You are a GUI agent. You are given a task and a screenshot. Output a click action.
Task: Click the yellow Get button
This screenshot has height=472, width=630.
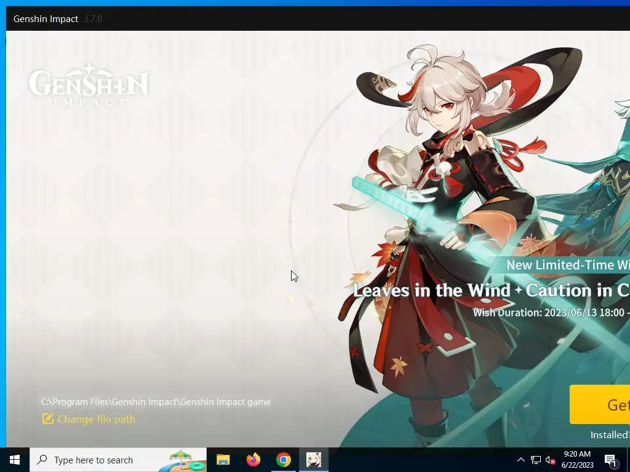(600, 404)
